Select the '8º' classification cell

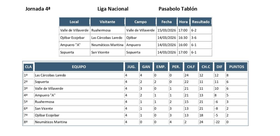26,122
